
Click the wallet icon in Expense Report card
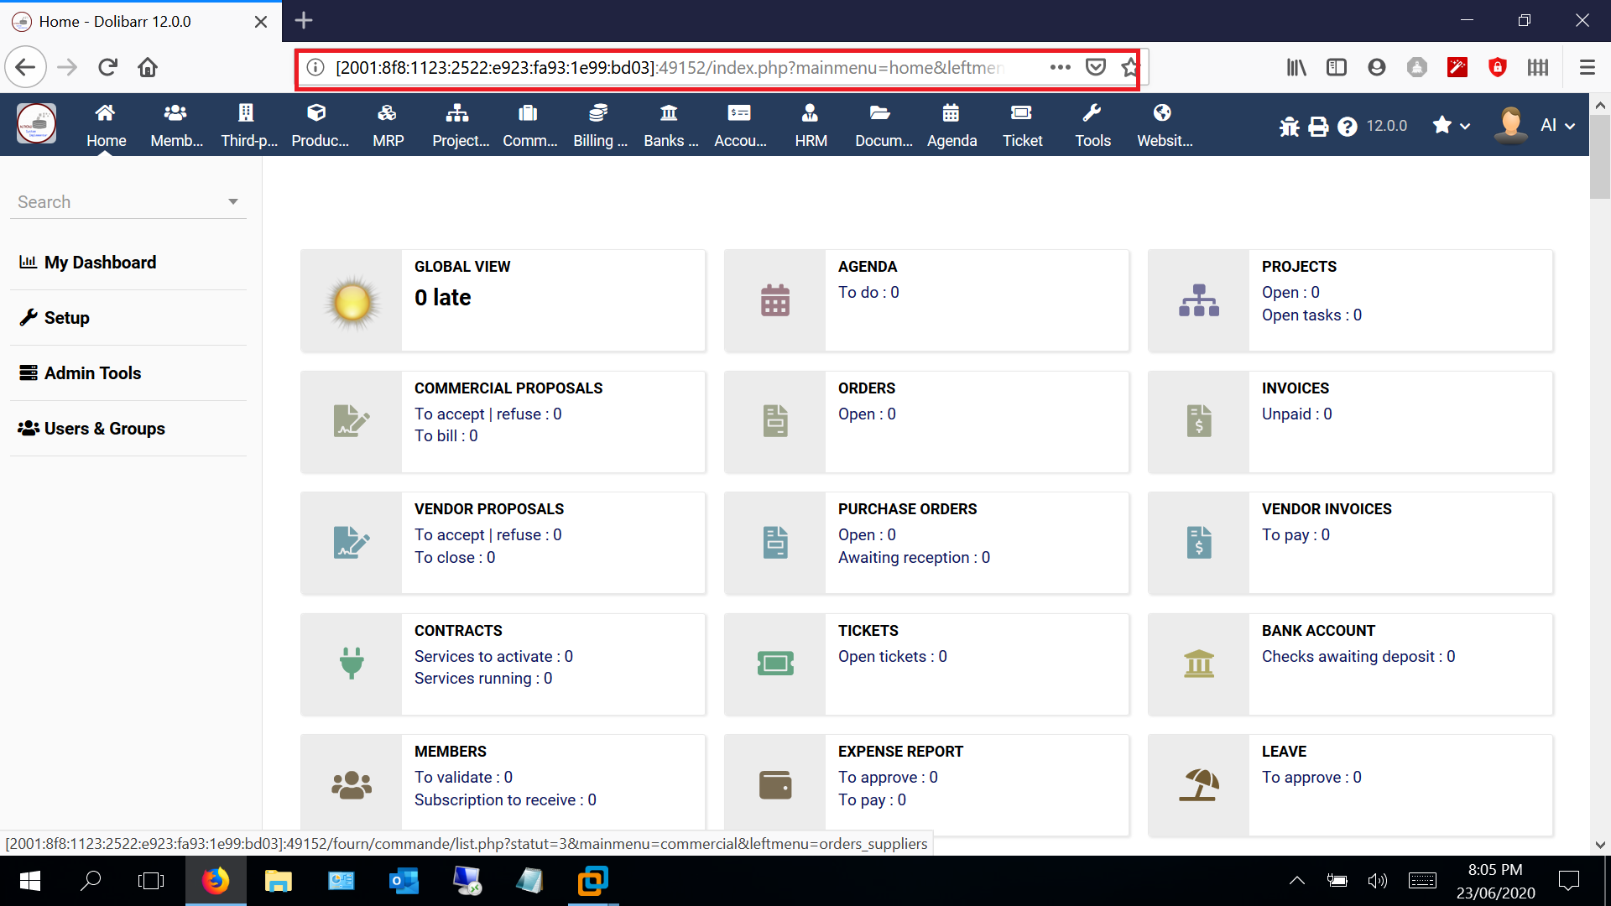coord(775,785)
